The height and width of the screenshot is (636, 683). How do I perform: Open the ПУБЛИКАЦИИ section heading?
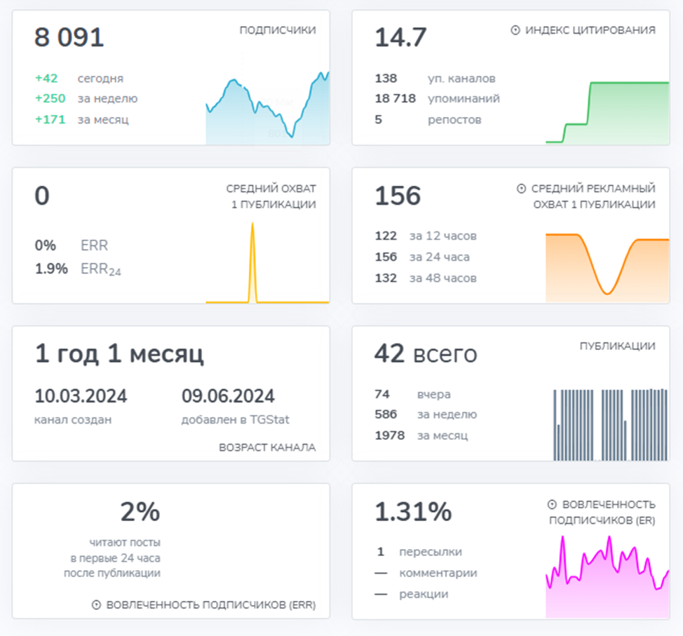[617, 346]
